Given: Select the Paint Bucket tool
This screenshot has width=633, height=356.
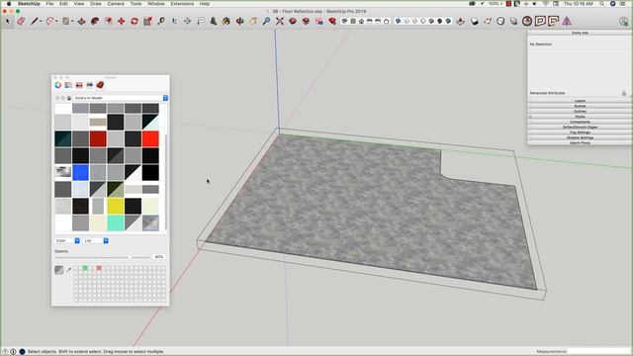Looking at the screenshot, I should (226, 21).
